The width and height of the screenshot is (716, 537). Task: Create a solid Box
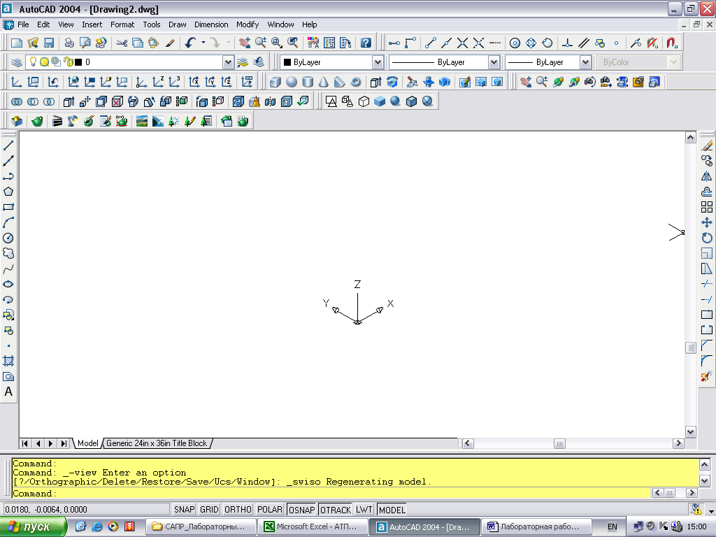tap(275, 83)
